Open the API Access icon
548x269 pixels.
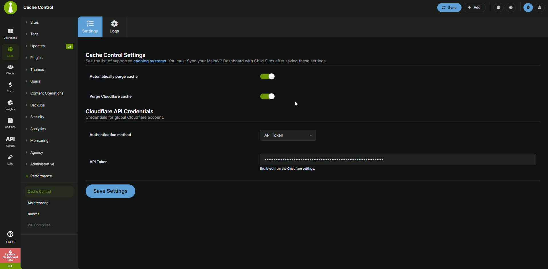coord(10,141)
